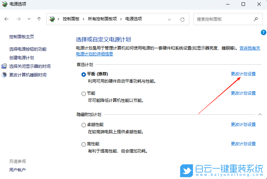Open 用户帐户 link
This screenshot has width=267, height=179.
pyautogui.click(x=18, y=170)
